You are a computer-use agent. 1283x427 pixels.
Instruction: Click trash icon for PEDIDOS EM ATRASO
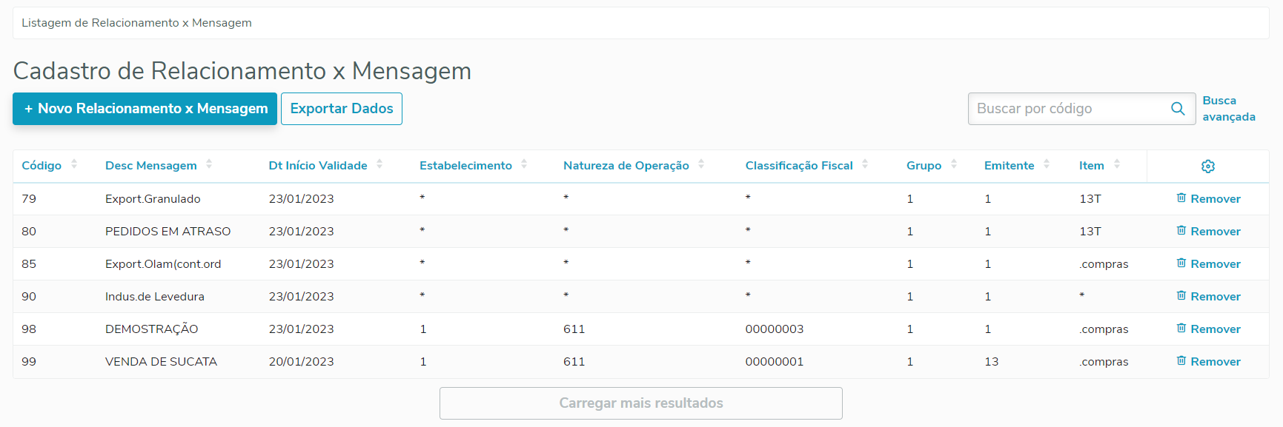point(1181,231)
